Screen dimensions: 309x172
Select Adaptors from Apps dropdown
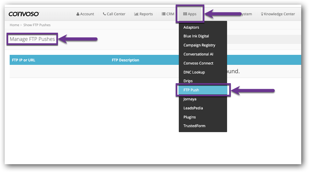pyautogui.click(x=203, y=27)
